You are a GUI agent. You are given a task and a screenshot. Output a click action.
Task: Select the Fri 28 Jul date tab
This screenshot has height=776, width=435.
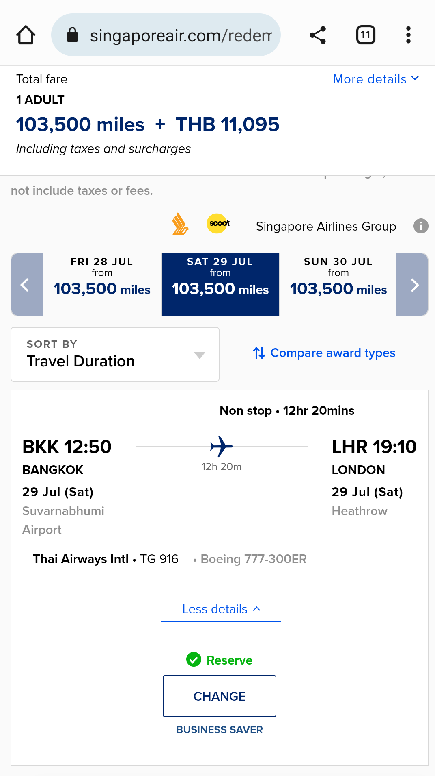(x=102, y=284)
